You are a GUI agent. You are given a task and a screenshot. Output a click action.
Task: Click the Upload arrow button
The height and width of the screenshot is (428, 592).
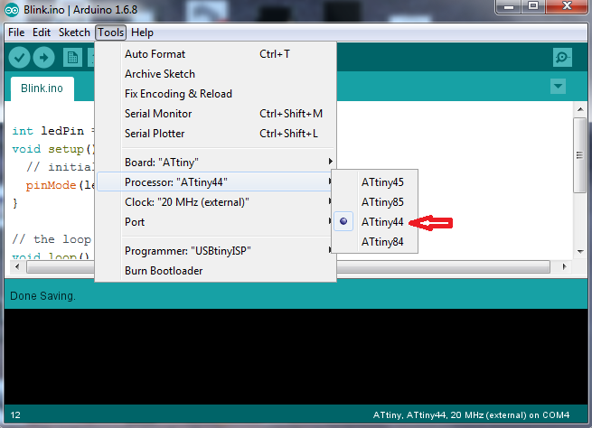pyautogui.click(x=43, y=57)
